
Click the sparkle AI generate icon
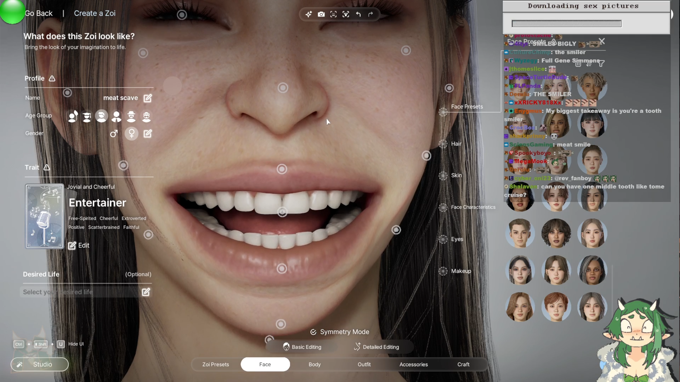308,14
